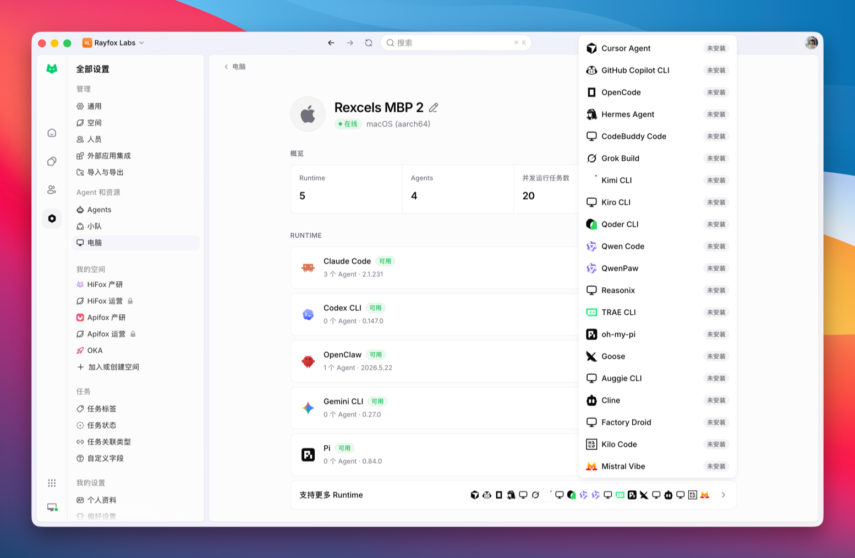Click the Auggie CLI list entry
This screenshot has height=558, width=855.
657,379
